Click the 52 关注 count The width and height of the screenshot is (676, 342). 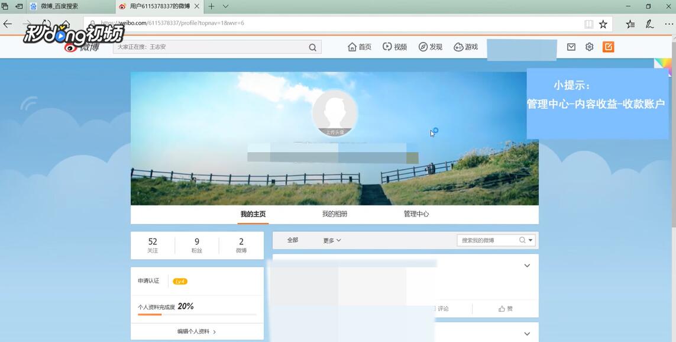click(x=153, y=246)
